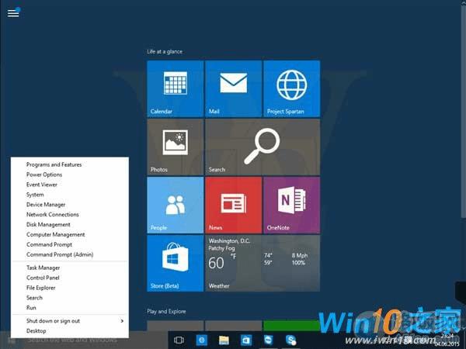Open the TeamViewer icon in taskbar
This screenshot has height=349, width=466.
269,340
